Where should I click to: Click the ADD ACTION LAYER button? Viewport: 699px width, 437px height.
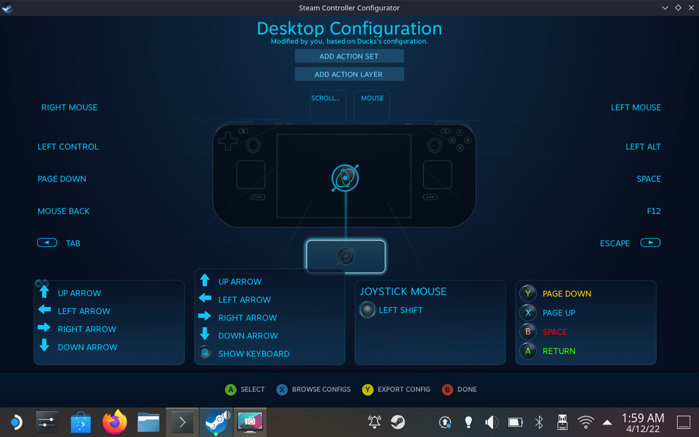click(349, 74)
